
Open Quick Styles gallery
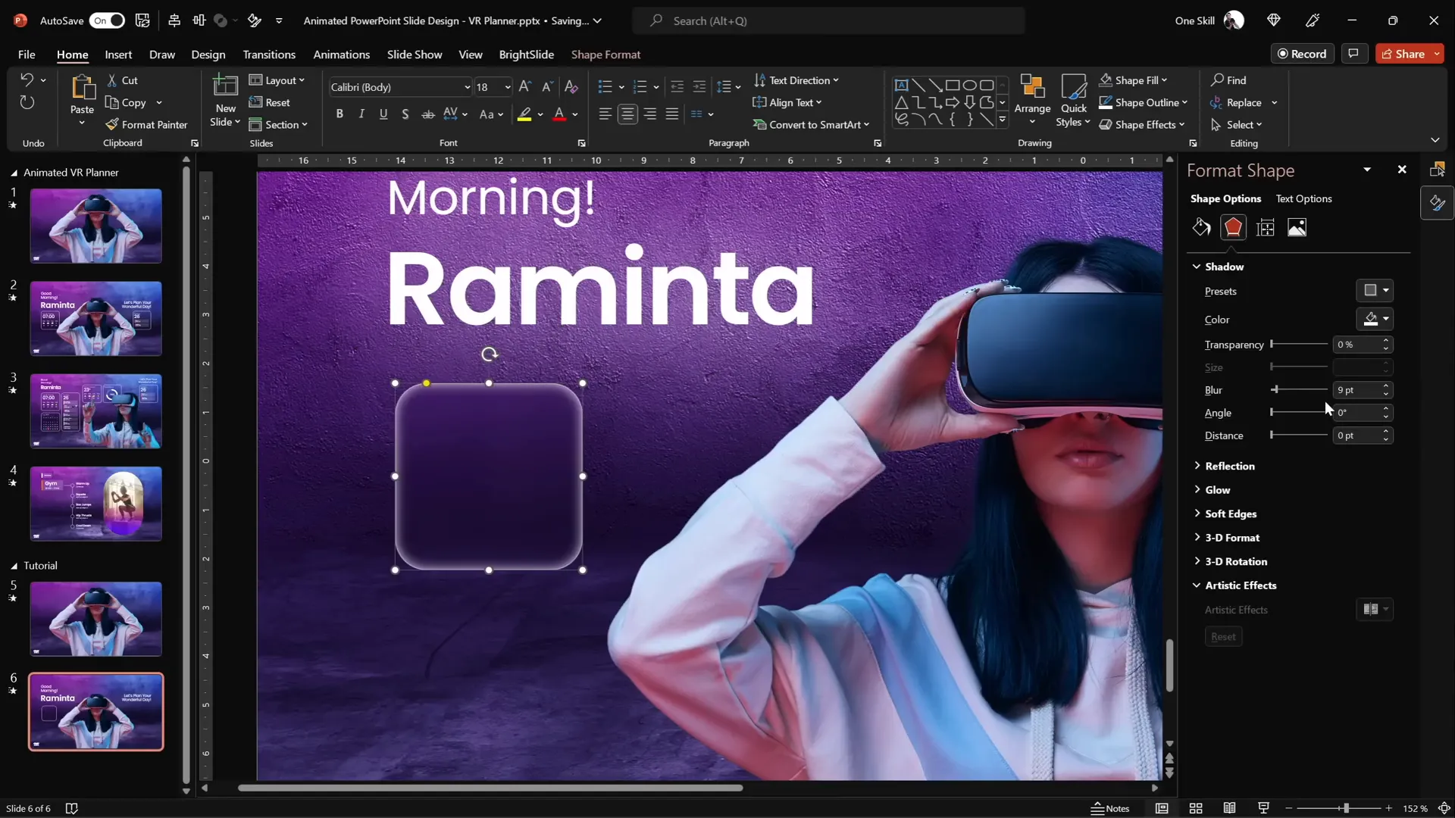click(x=1074, y=101)
